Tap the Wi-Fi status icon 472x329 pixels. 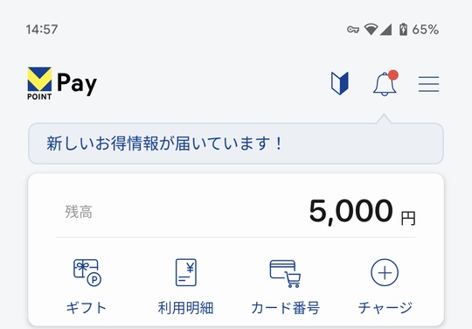click(371, 30)
